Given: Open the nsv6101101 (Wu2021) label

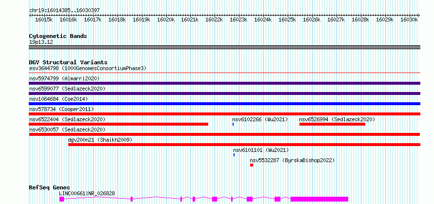Looking at the screenshot, I should 261,150.
